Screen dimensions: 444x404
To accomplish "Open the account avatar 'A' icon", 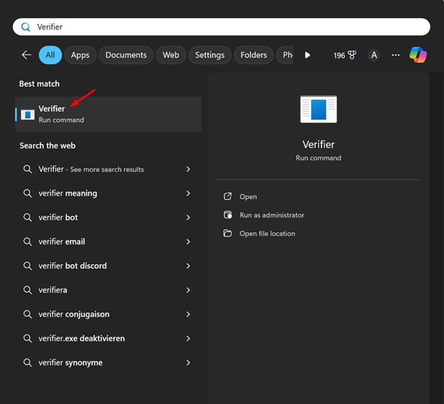I will pyautogui.click(x=374, y=55).
